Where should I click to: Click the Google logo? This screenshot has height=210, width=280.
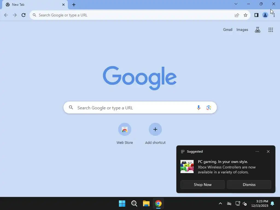click(140, 78)
